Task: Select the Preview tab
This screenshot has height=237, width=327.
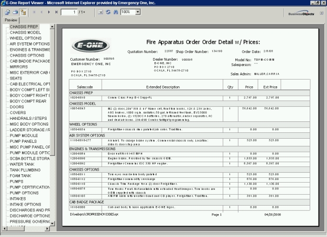Action: (x=11, y=20)
